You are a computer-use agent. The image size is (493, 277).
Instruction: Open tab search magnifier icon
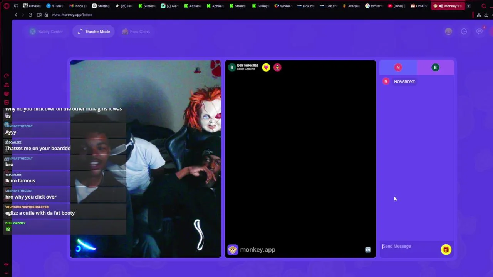484,6
